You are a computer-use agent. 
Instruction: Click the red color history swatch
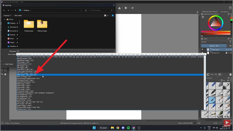pos(231,18)
